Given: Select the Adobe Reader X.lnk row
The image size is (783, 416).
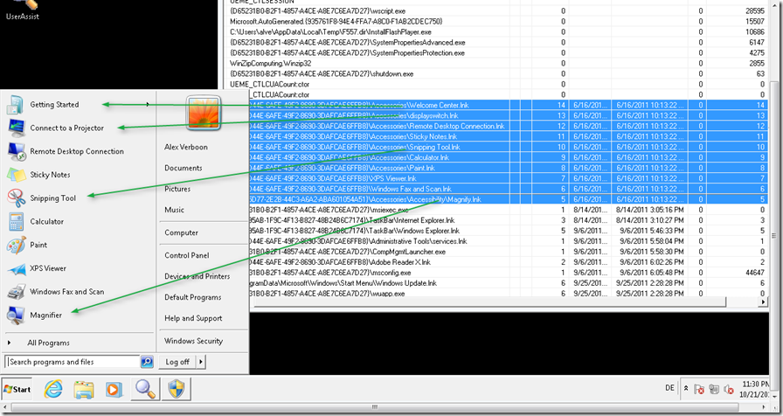Looking at the screenshot, I should pos(508,262).
